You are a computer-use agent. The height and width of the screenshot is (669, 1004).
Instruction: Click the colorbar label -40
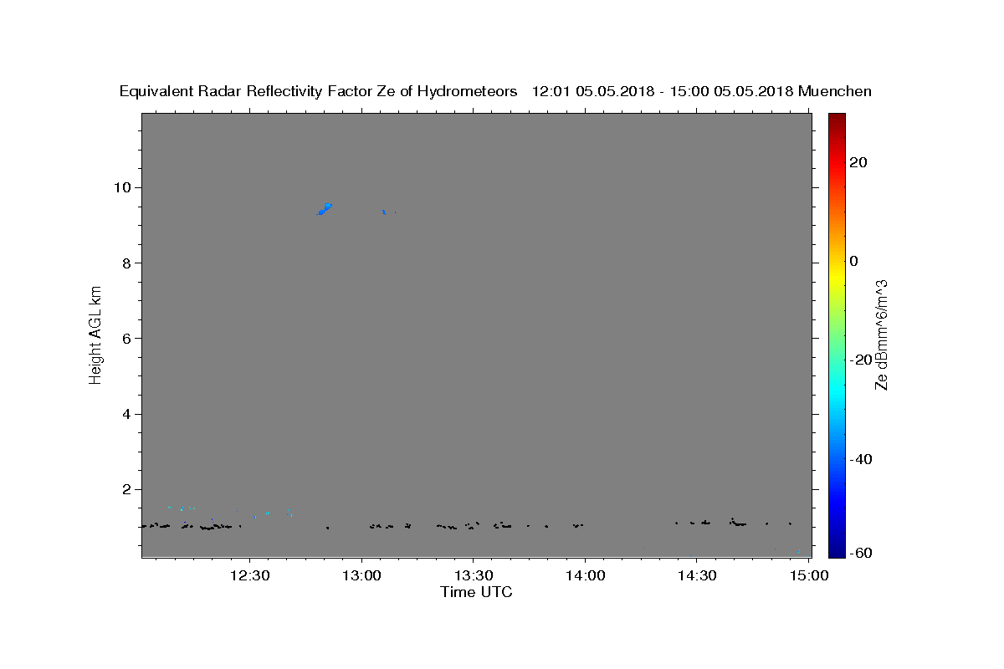pyautogui.click(x=860, y=459)
